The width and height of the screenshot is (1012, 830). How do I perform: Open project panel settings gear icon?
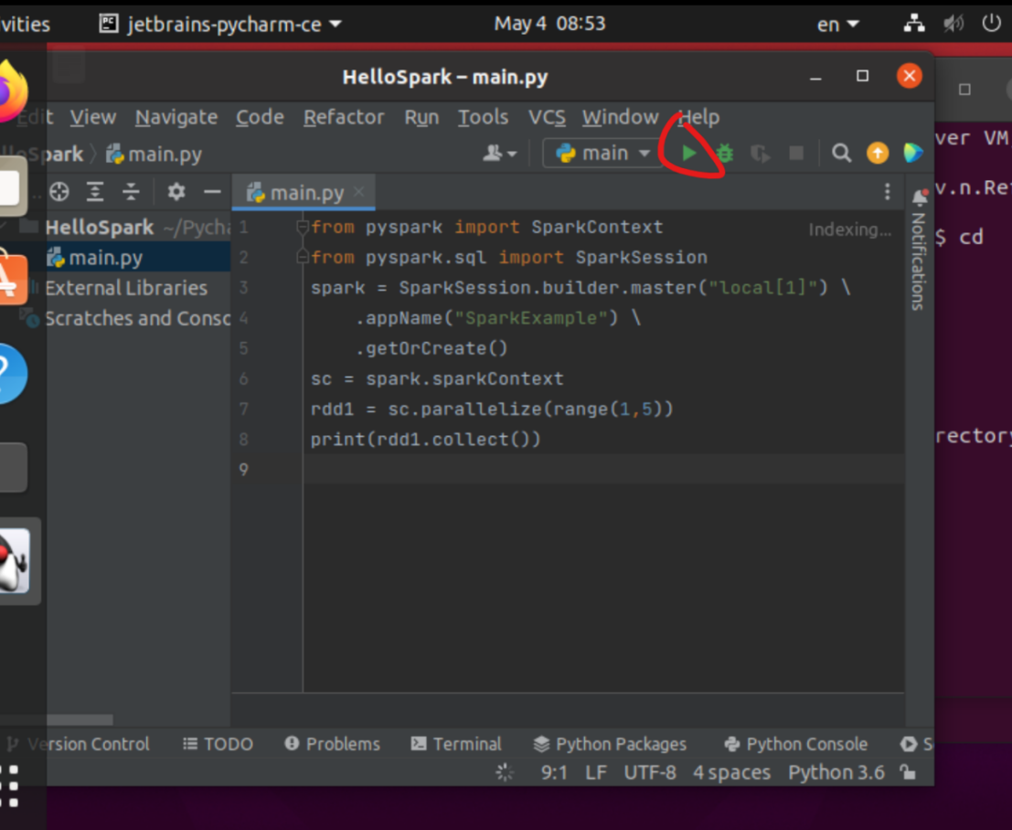click(176, 192)
